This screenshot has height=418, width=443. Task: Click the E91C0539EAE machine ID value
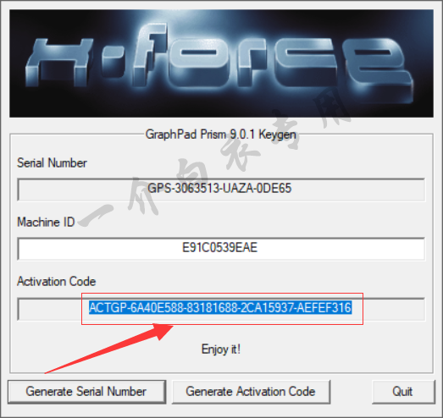click(219, 248)
